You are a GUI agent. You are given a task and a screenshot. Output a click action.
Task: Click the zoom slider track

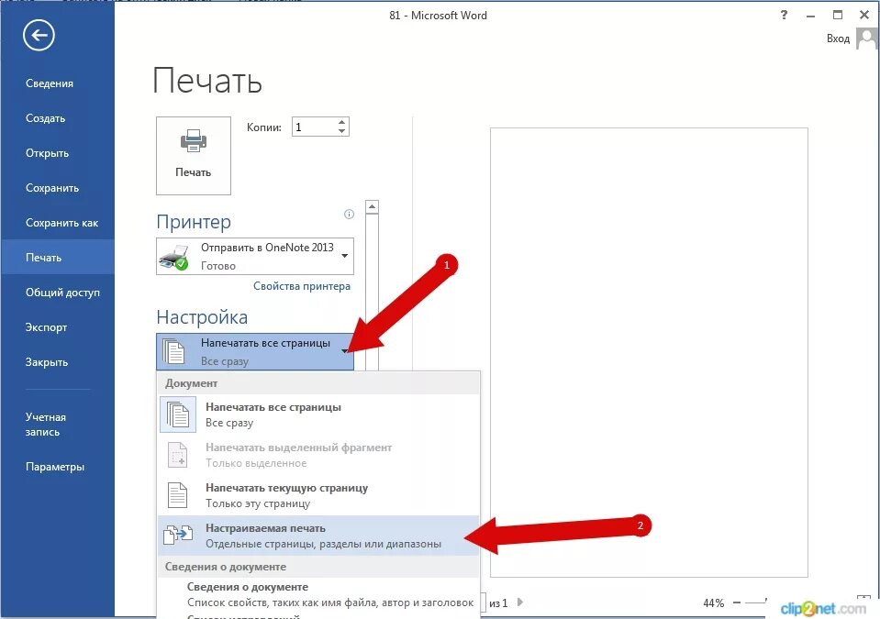756,602
